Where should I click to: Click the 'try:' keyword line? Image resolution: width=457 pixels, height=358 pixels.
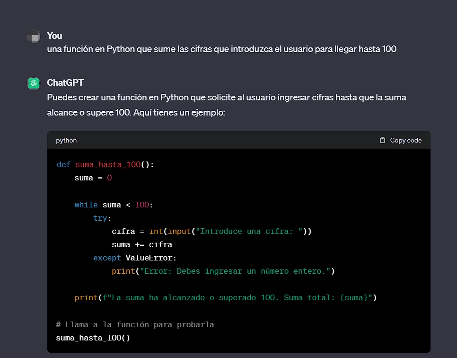(x=102, y=218)
